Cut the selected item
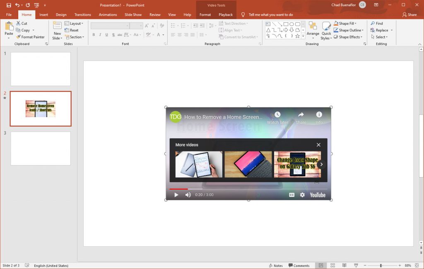The width and height of the screenshot is (424, 269). pos(22,23)
